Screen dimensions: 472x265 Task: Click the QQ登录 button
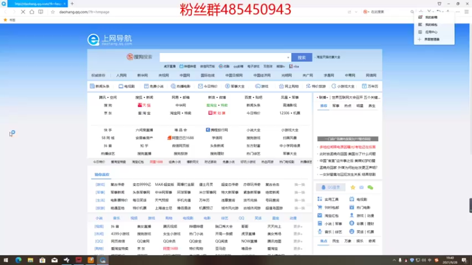tap(330, 187)
